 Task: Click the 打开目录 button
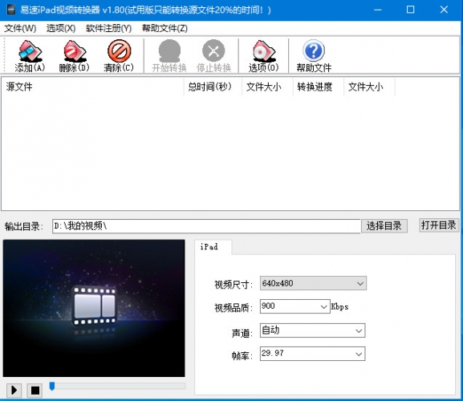(439, 225)
